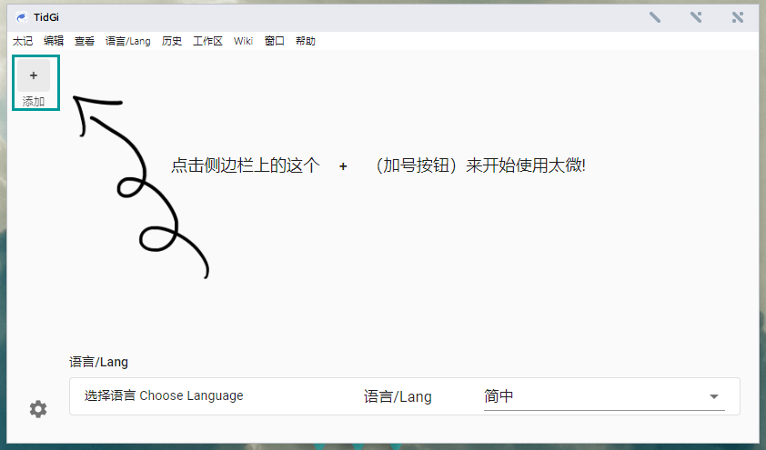
Task: Expand the 简中 language dropdown
Action: [x=604, y=396]
